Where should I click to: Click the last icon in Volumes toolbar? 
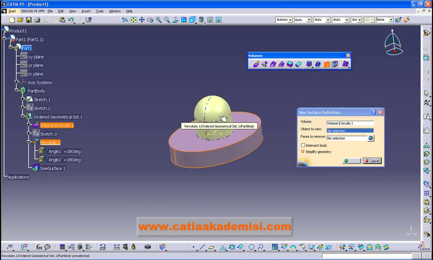tap(346, 64)
